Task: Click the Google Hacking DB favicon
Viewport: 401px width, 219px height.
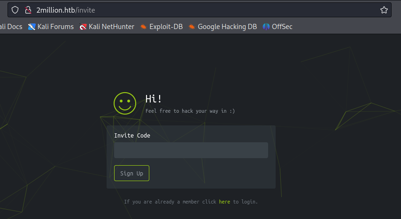Action: [192, 27]
